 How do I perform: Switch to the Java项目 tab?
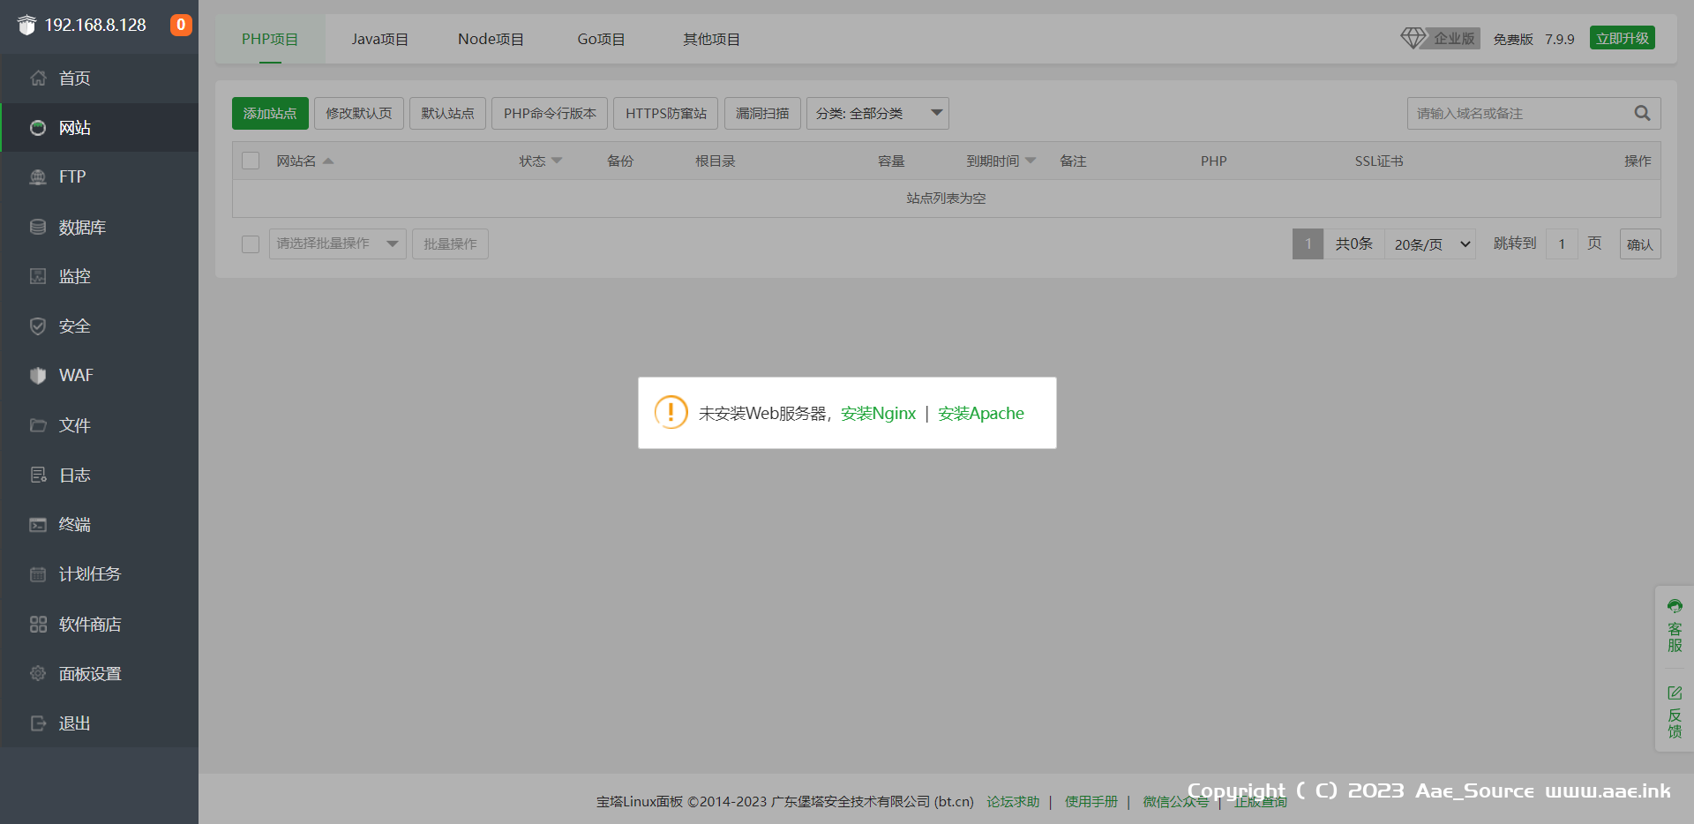[379, 39]
